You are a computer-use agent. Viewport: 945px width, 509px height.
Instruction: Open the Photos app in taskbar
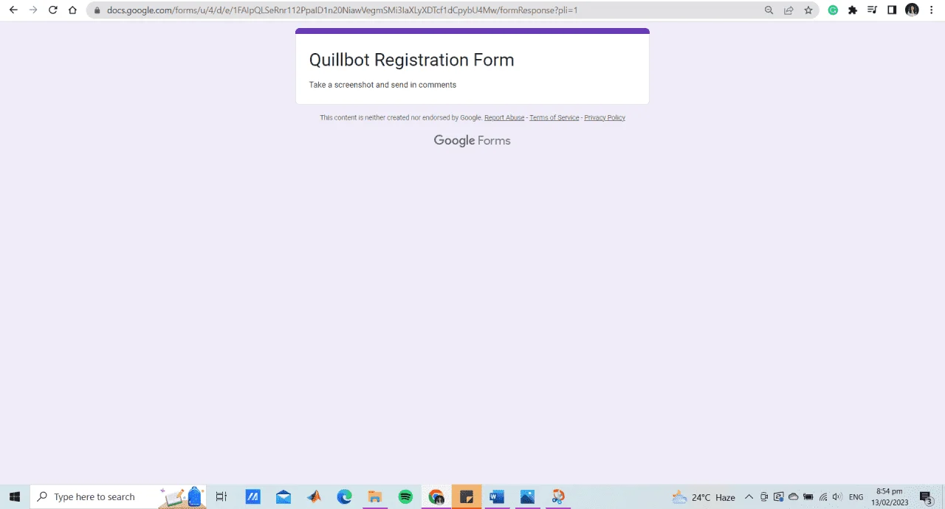527,496
